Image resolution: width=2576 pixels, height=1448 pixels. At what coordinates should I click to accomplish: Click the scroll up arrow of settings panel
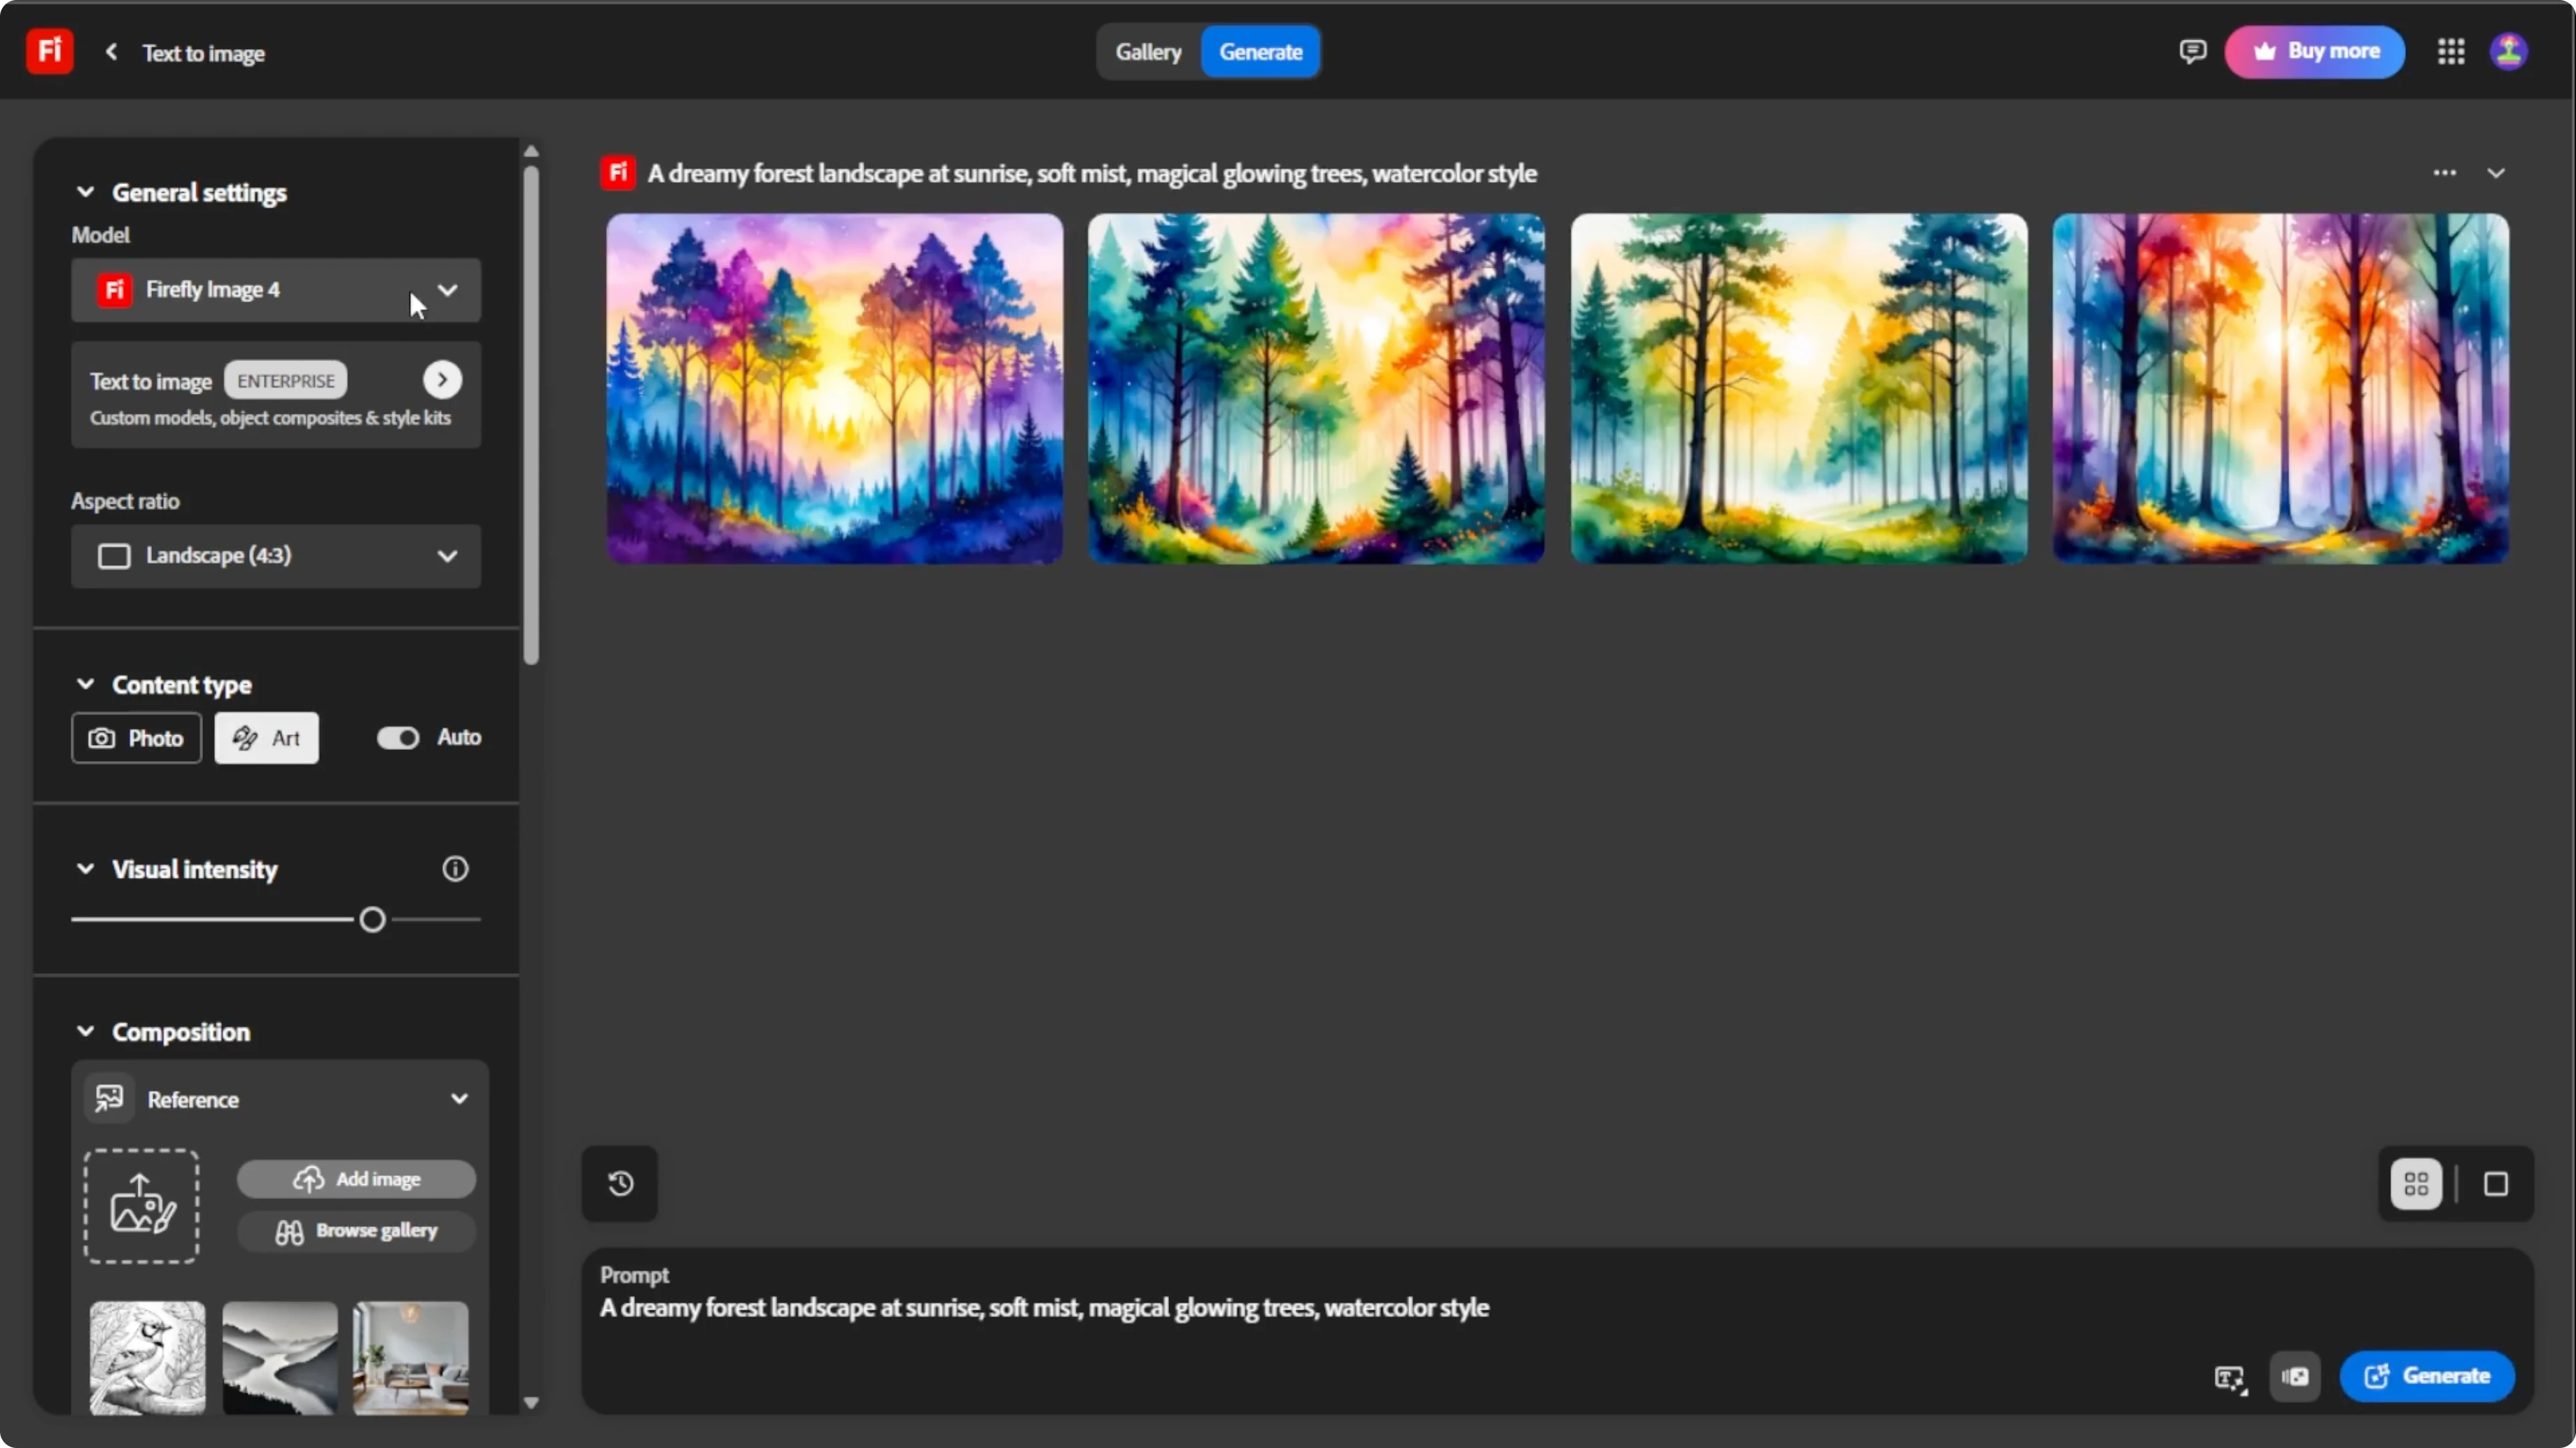(531, 151)
